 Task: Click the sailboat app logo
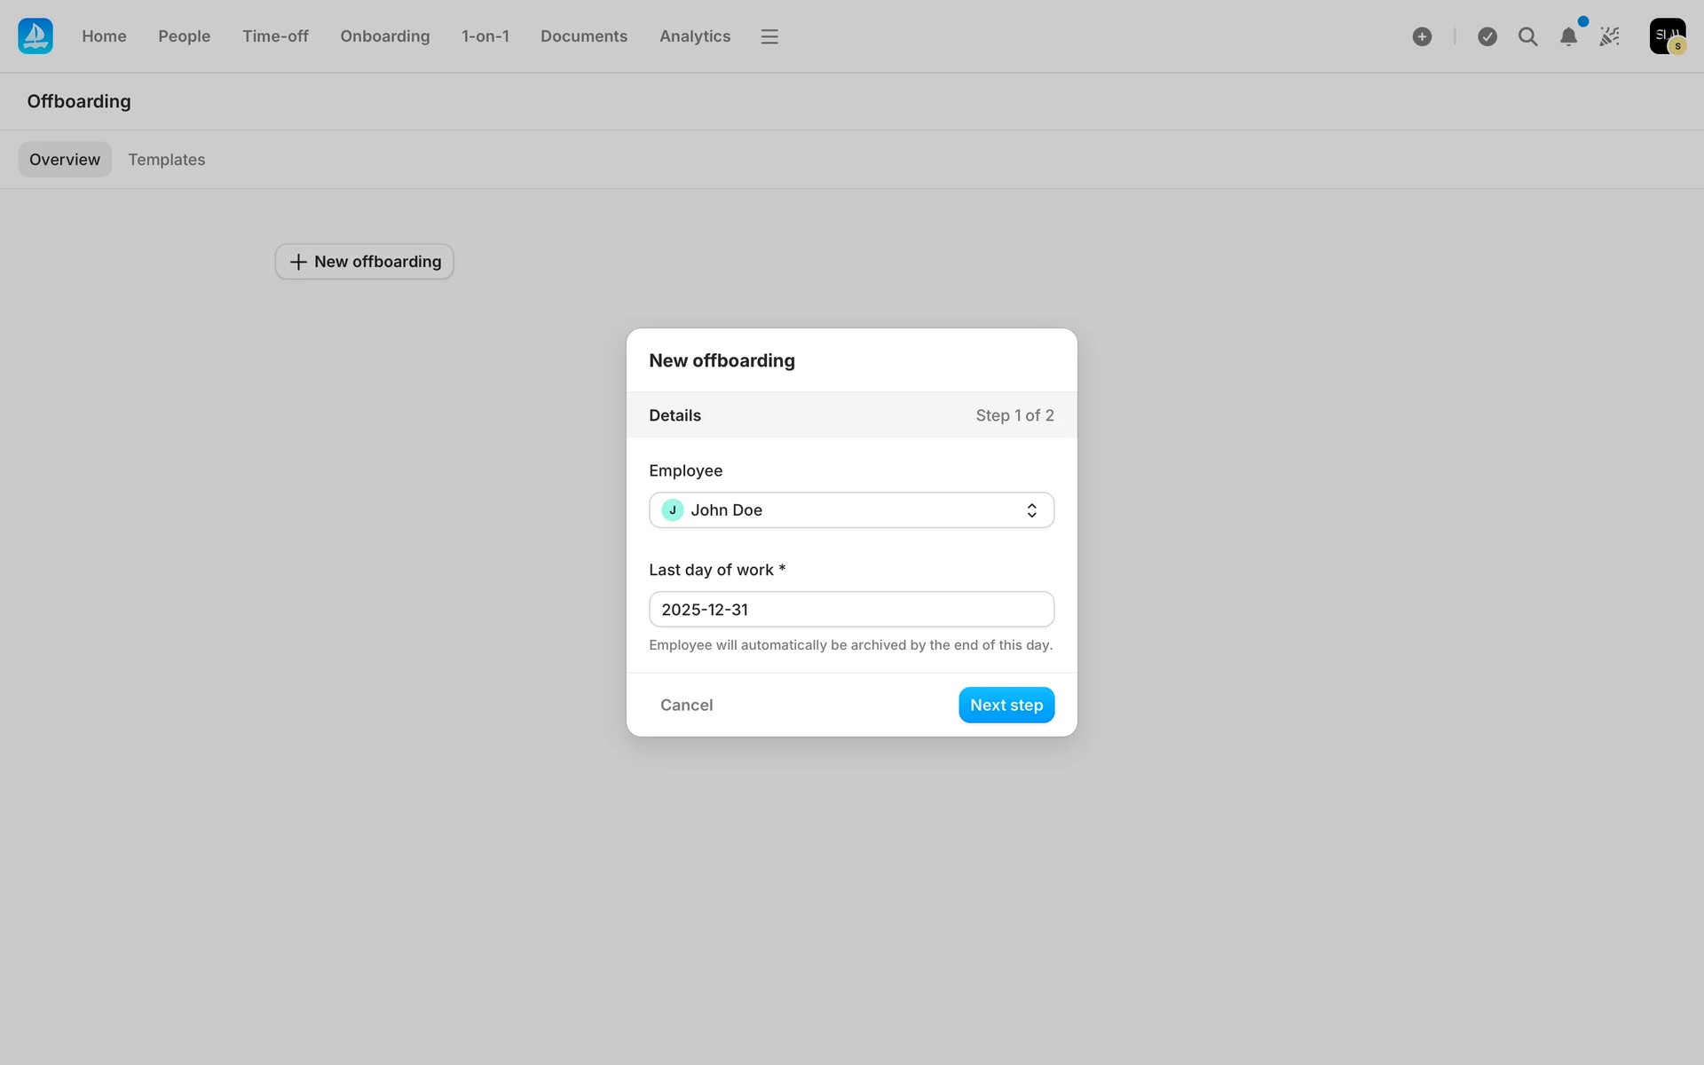coord(35,36)
